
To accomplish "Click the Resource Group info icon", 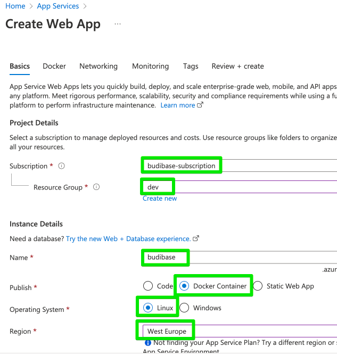I will 96,187.
